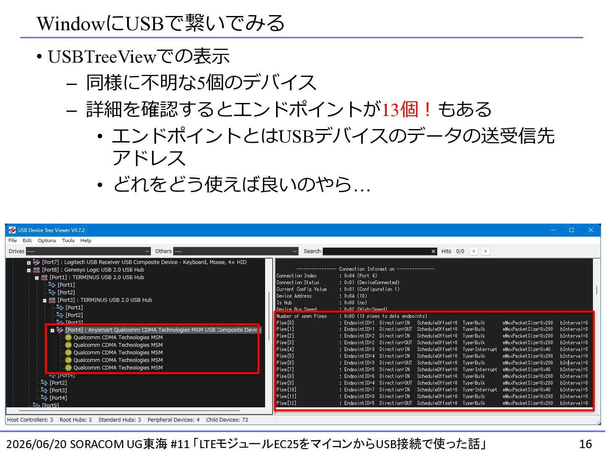Collapse the [Port4] Anysmart Qualcomm device node
The image size is (606, 454).
click(52, 330)
